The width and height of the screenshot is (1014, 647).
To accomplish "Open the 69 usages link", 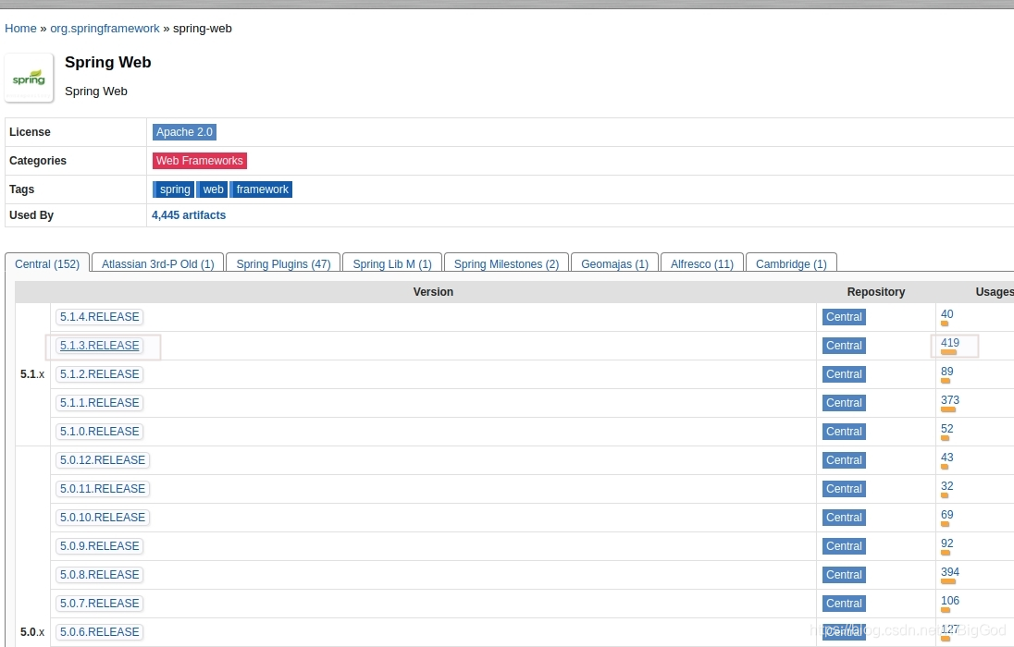I will 946,515.
